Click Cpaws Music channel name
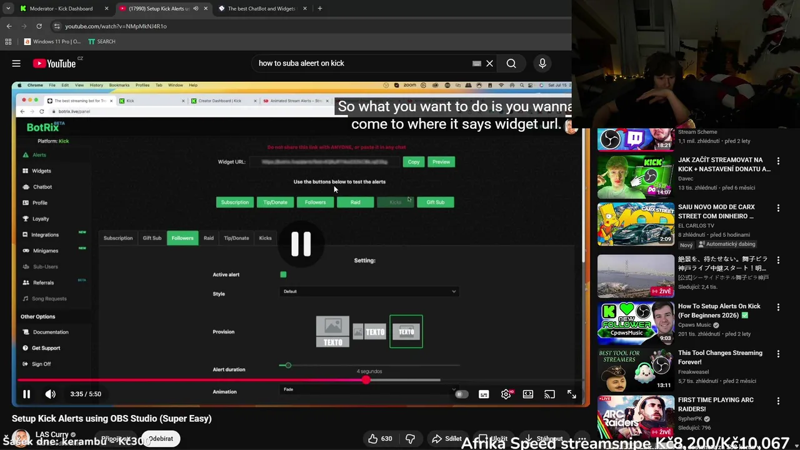This screenshot has height=450, width=800. pos(695,325)
